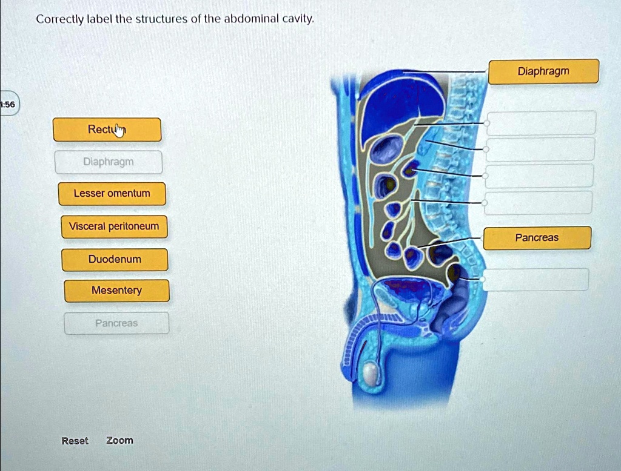The height and width of the screenshot is (471, 621).
Task: Click the placed Diaphragm answer label on the diagram
Action: tap(543, 71)
